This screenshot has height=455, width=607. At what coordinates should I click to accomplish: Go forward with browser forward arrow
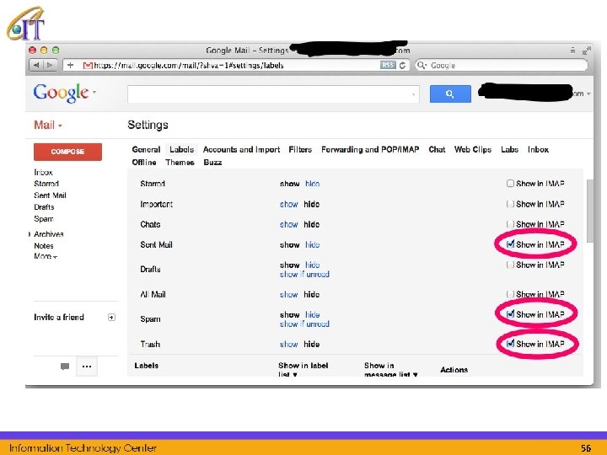click(50, 65)
